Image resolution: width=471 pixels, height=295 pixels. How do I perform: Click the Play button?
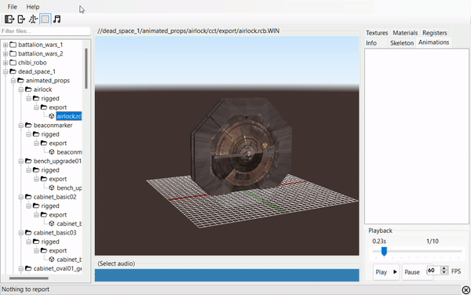pos(386,272)
